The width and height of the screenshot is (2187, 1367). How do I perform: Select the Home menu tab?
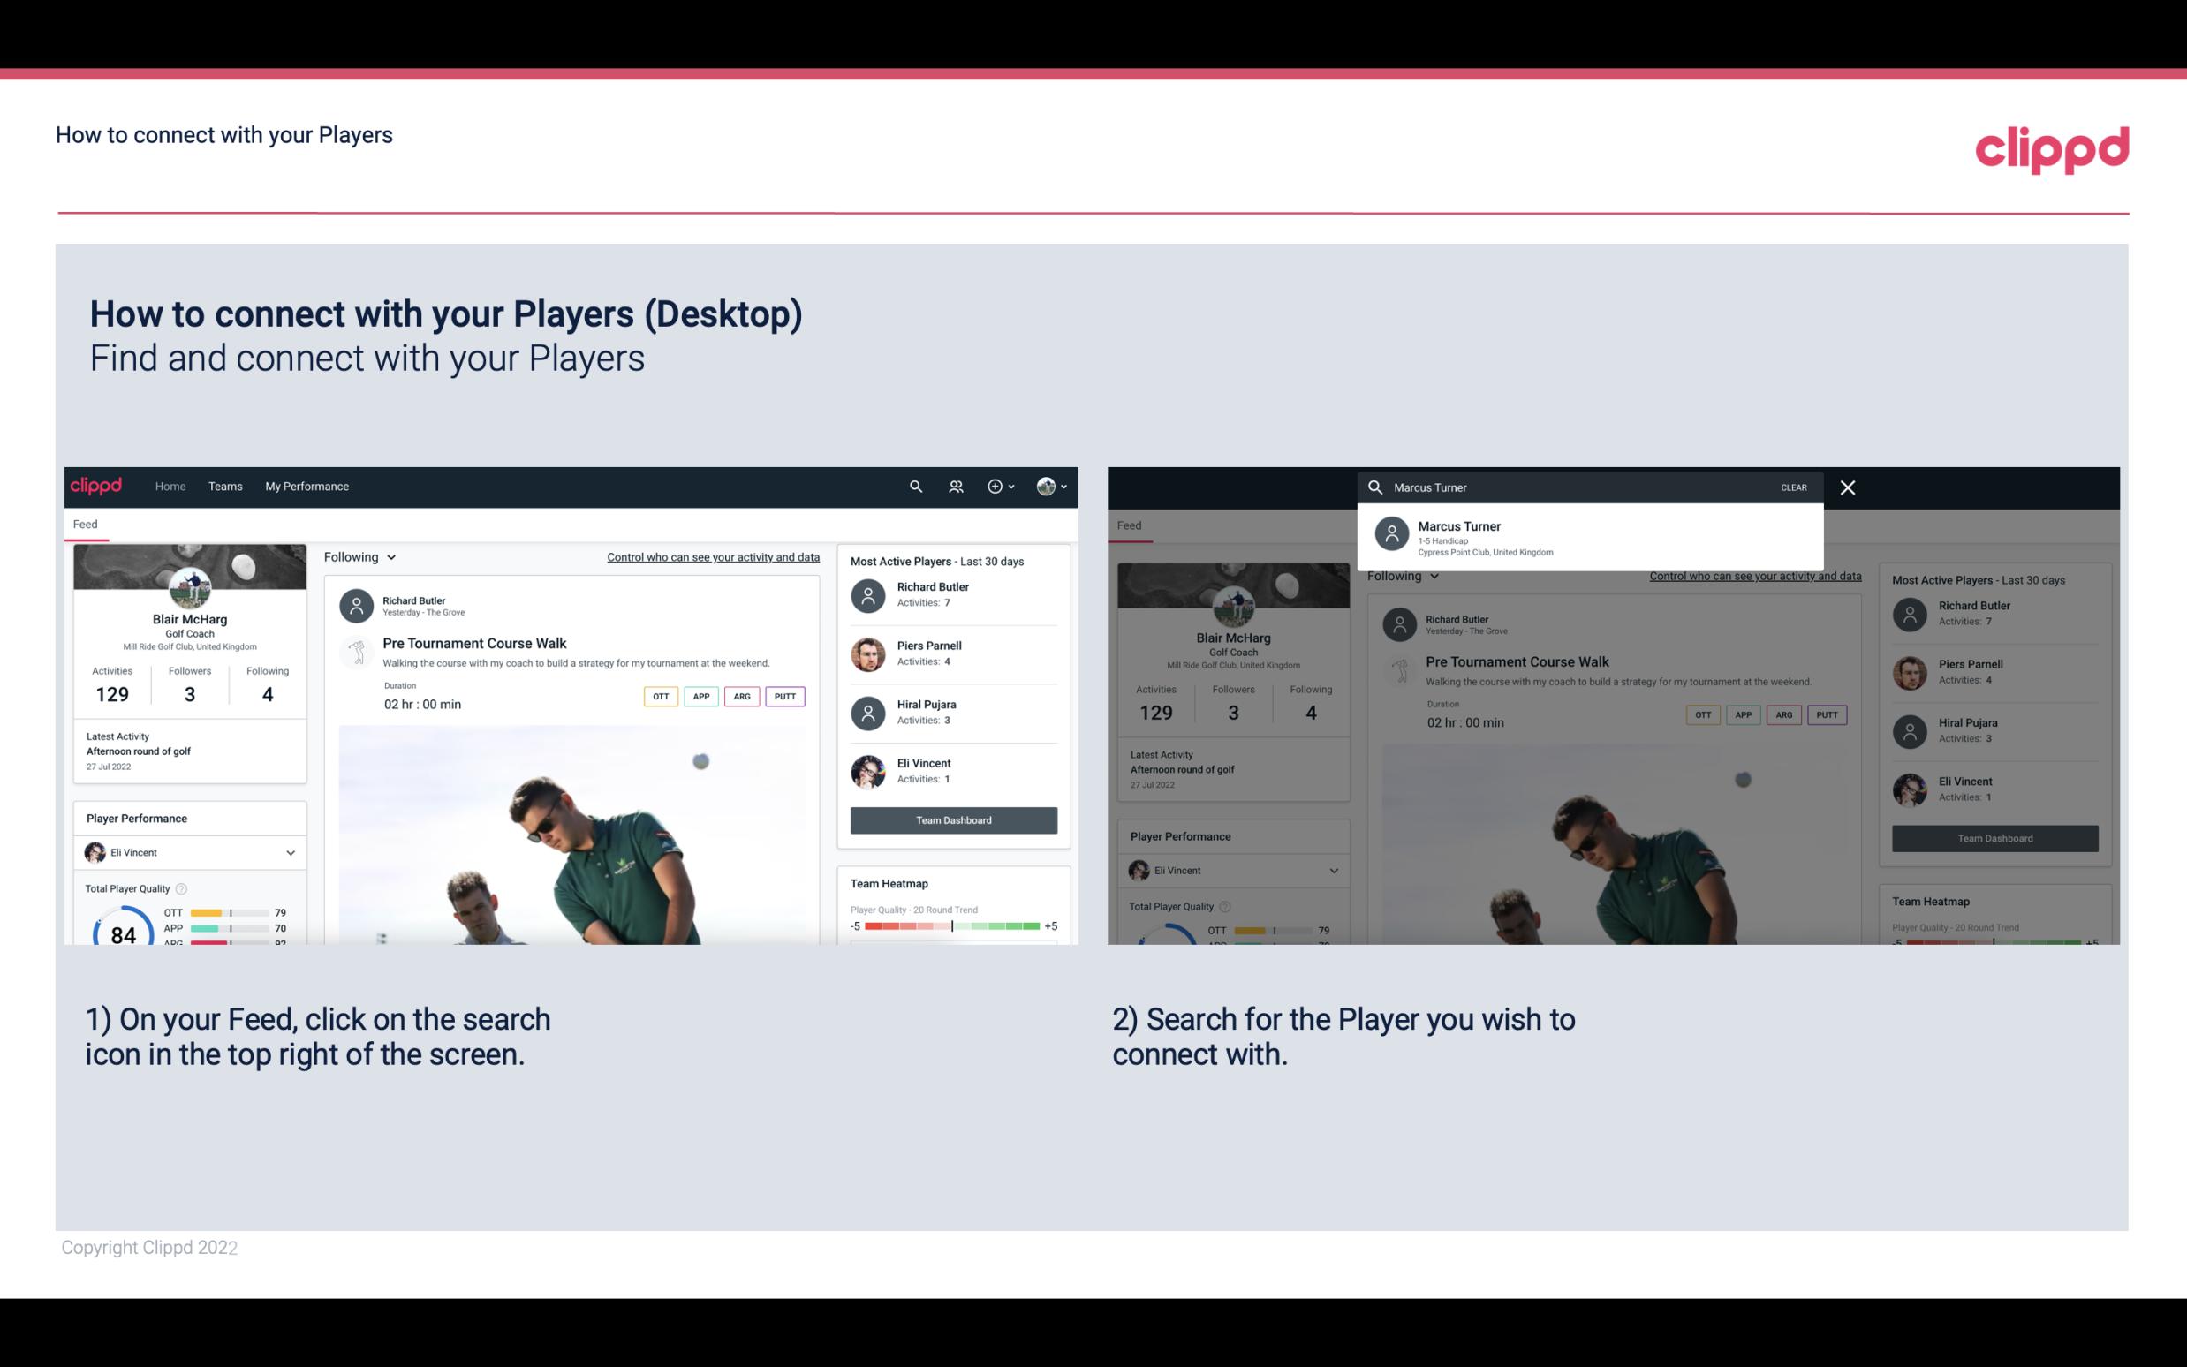[169, 485]
